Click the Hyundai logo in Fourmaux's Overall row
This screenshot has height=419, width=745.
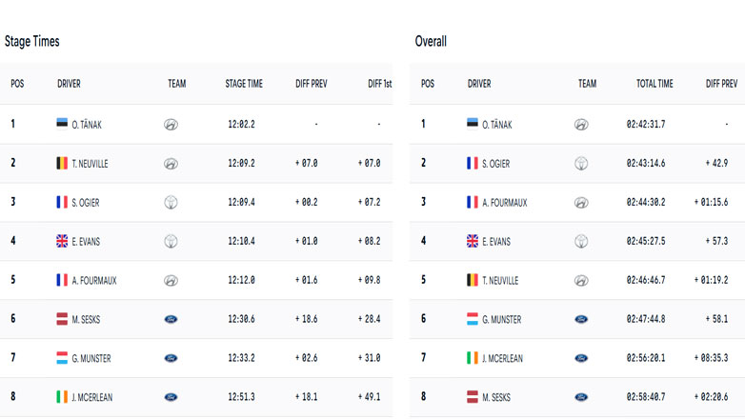tap(581, 202)
